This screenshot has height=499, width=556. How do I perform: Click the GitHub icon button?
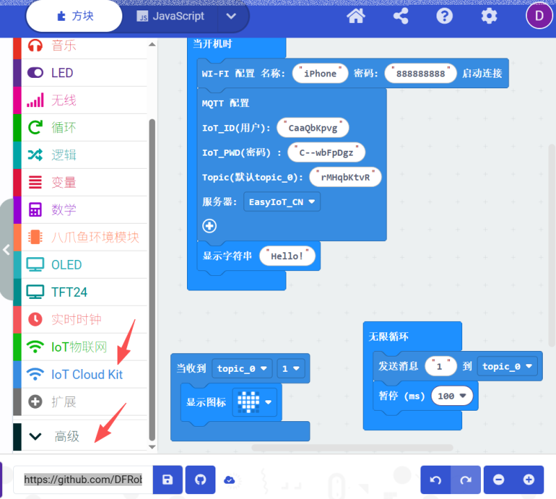click(200, 480)
